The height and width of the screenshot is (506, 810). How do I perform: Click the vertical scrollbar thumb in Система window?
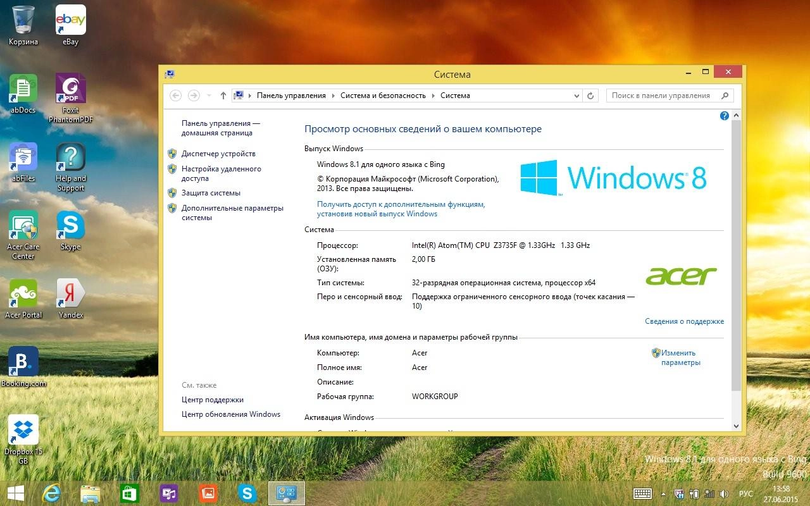[x=736, y=256]
